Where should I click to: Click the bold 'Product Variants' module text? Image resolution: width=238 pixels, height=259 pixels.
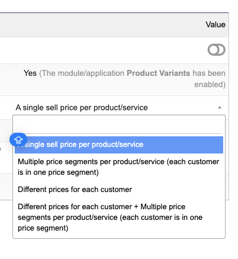click(x=158, y=73)
